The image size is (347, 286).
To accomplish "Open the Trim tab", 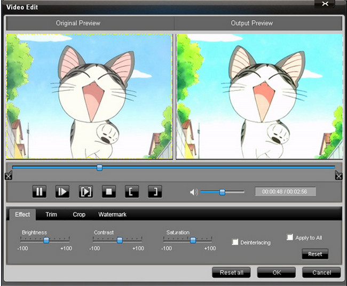I will [51, 215].
